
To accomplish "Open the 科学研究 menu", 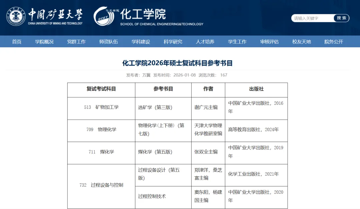I will pyautogui.click(x=173, y=42).
